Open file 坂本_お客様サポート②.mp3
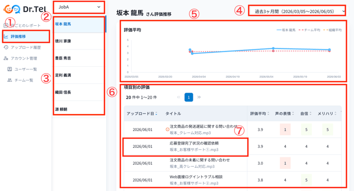Image resolution: width=354 pixels, height=191 pixels. (x=194, y=183)
